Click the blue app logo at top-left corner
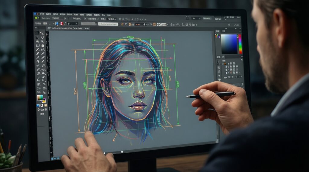The width and height of the screenshot is (309, 172). pos(35,14)
